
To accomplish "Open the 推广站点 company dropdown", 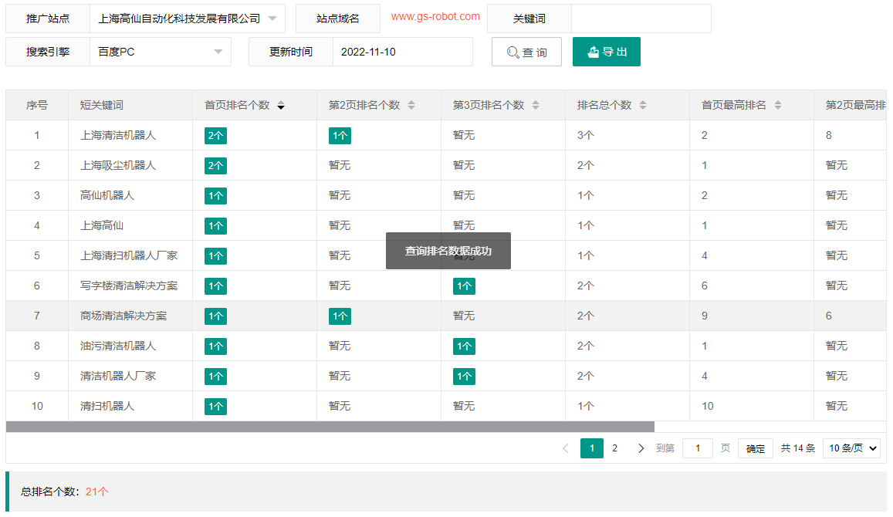I will (188, 18).
